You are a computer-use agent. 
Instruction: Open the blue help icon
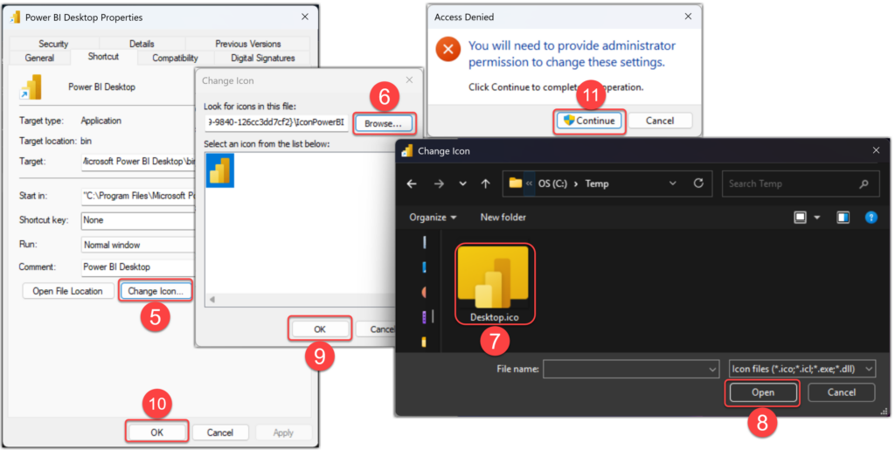(x=871, y=218)
